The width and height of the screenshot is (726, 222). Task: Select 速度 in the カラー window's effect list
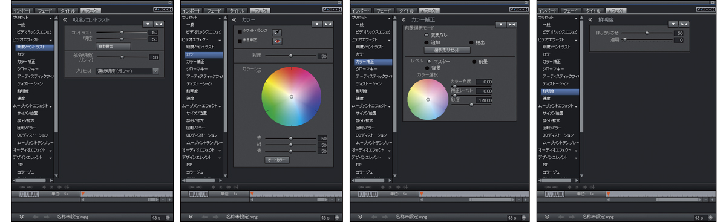pos(191,99)
